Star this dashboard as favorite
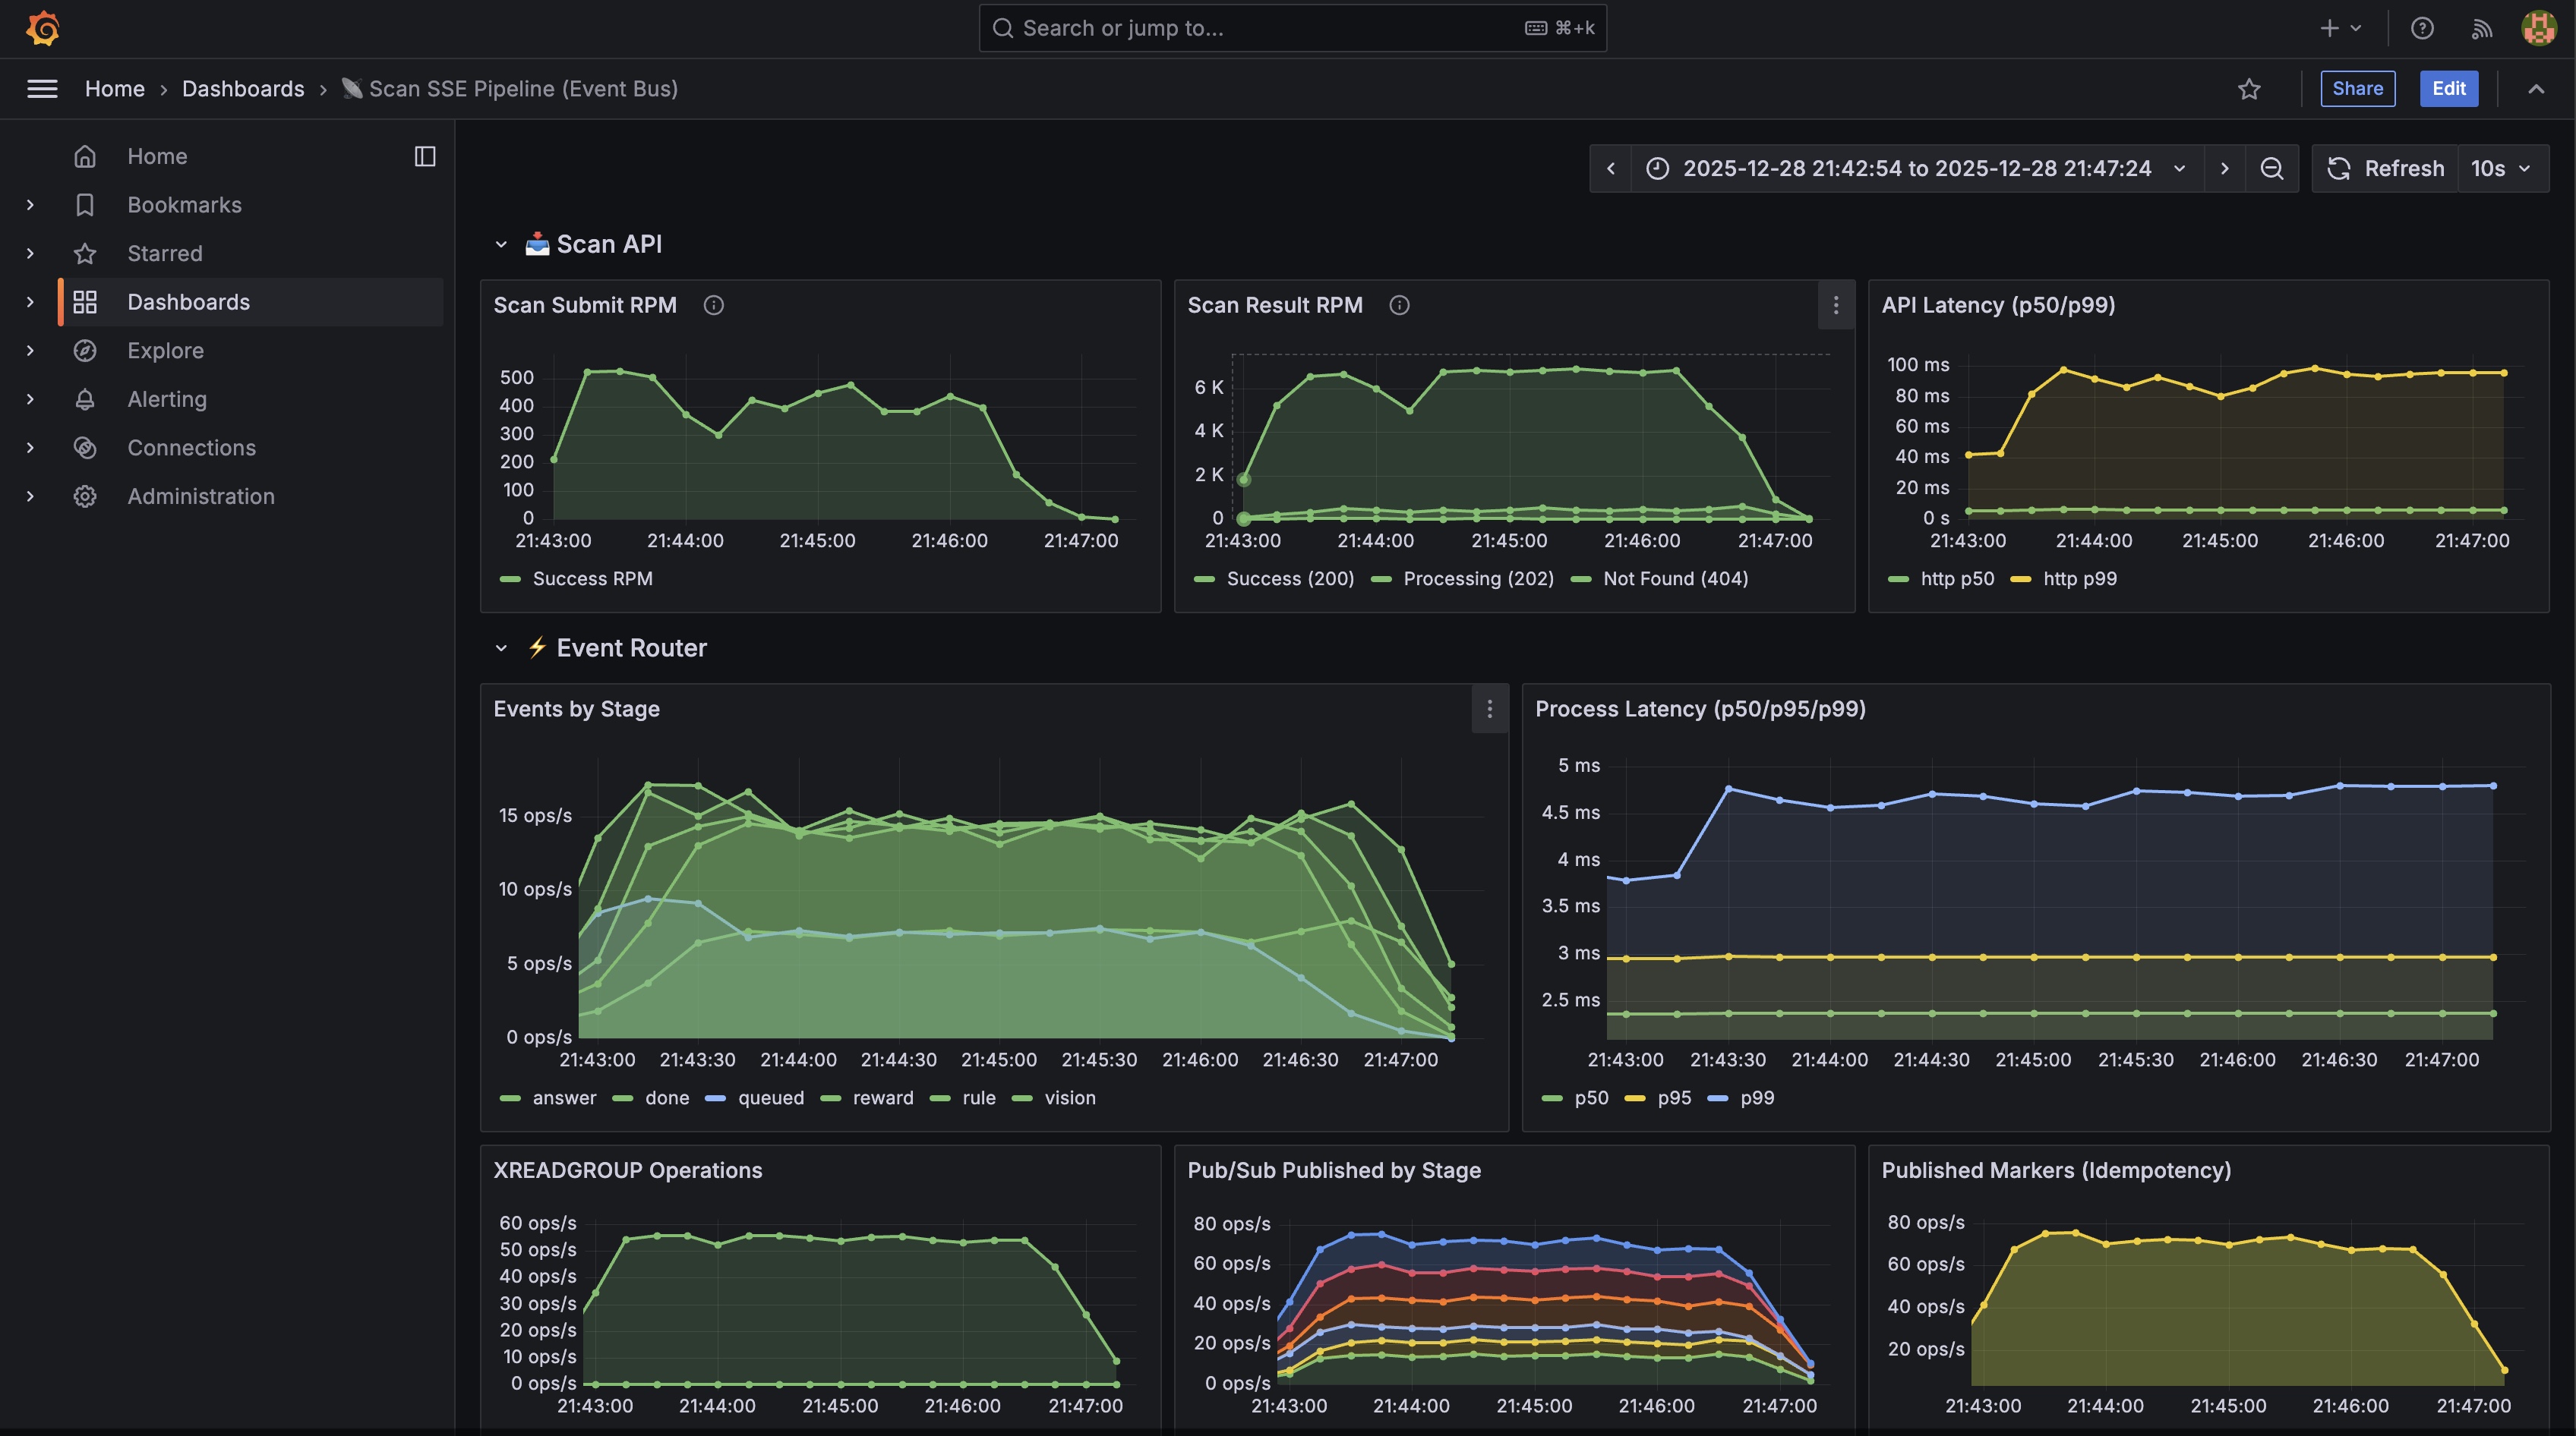Screen dimensions: 2576x1436 (2249, 89)
